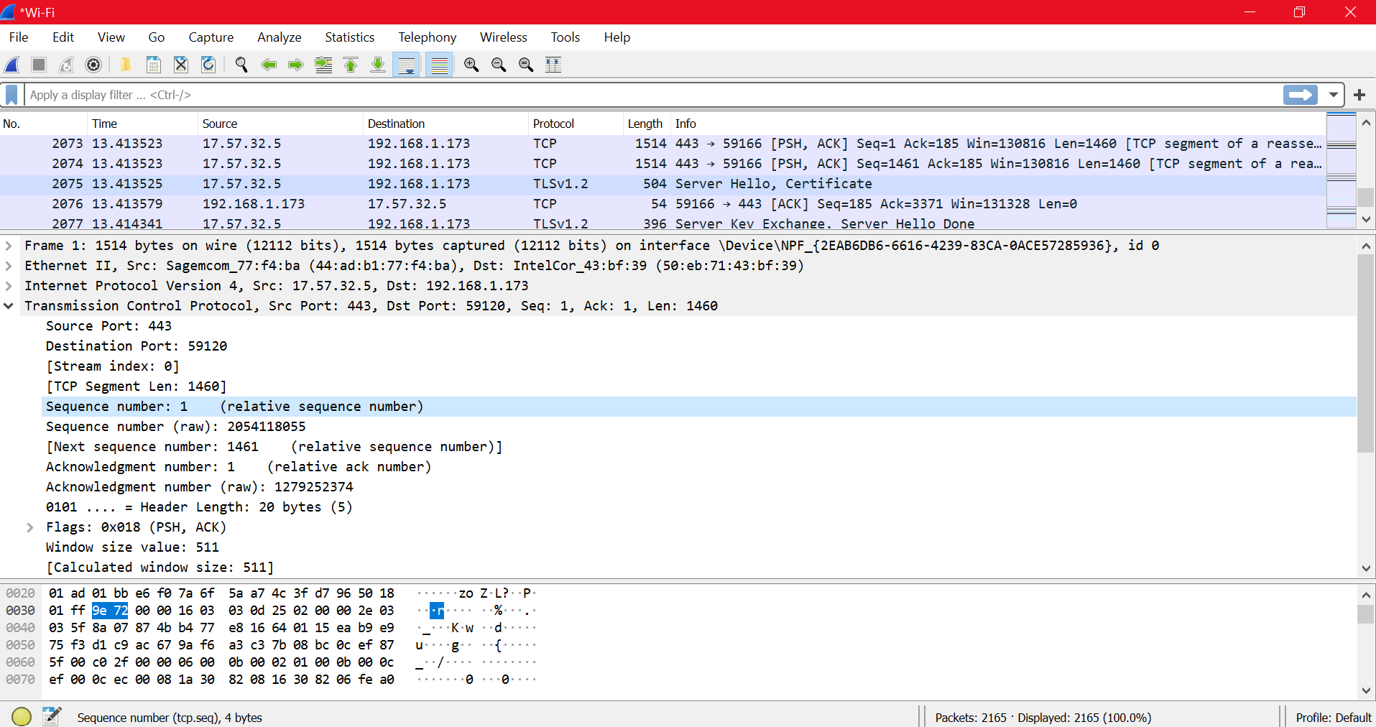The height and width of the screenshot is (727, 1376).
Task: Open capture options settings
Action: click(93, 65)
